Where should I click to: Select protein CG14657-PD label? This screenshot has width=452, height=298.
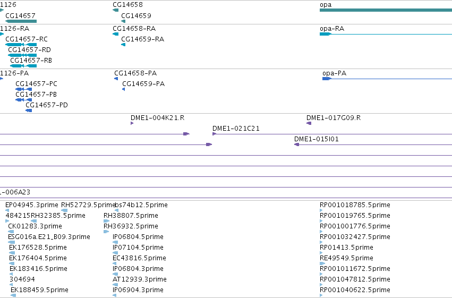click(47, 105)
